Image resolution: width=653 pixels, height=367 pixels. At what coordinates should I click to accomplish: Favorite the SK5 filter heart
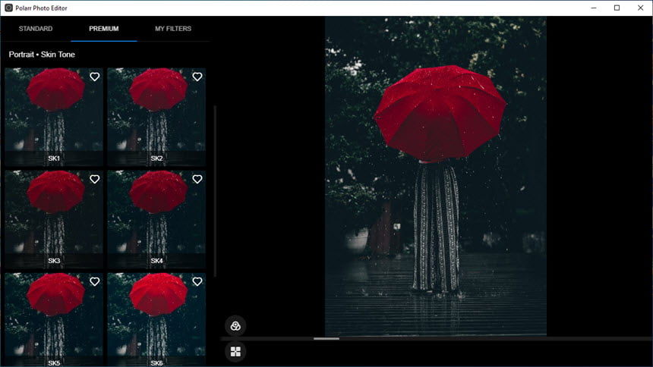(95, 281)
